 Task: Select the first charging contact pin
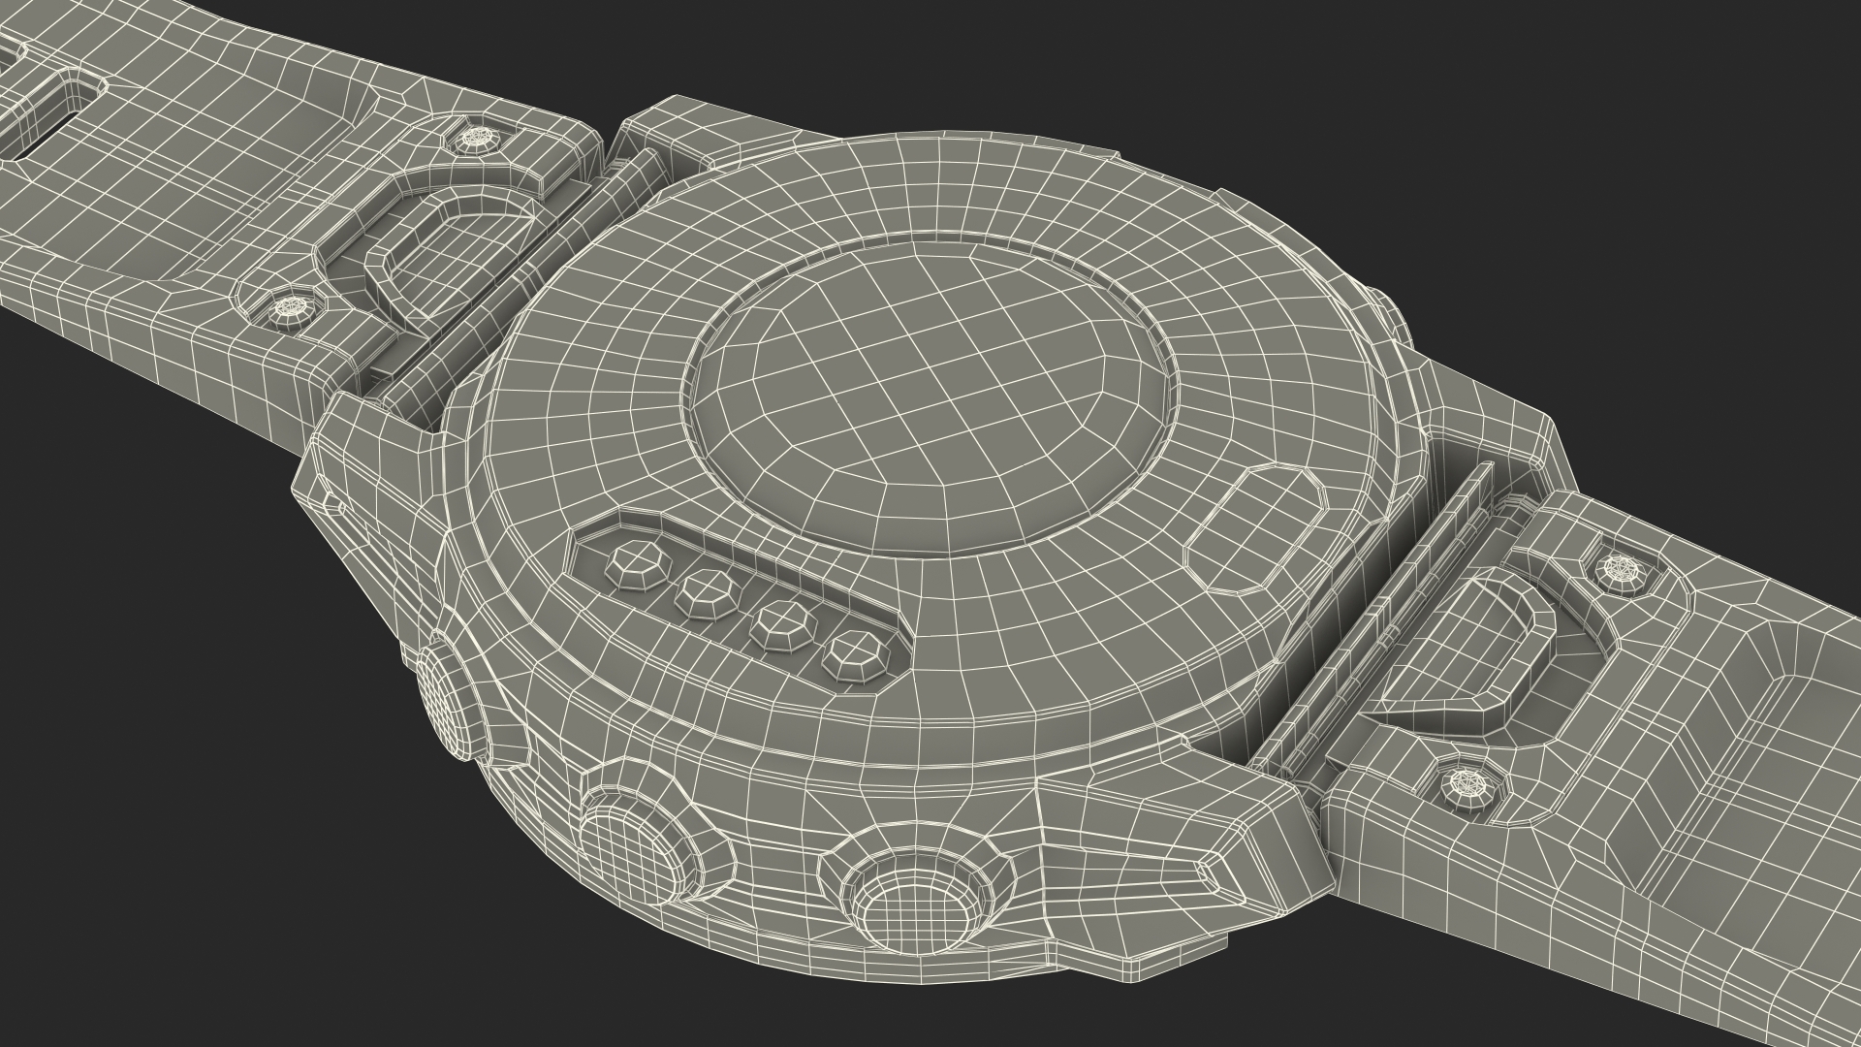click(x=637, y=563)
